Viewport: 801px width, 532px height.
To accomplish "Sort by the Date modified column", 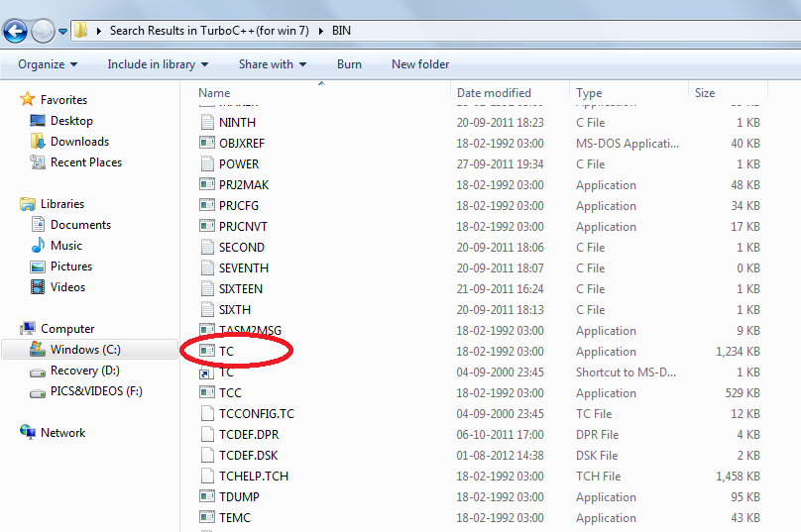I will pos(494,93).
